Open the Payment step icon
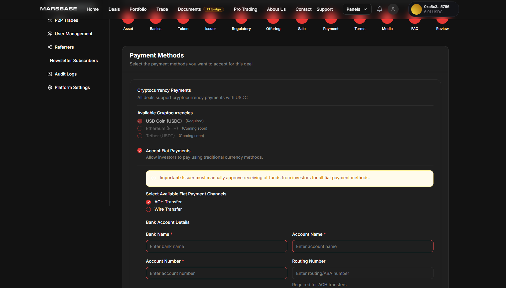506x288 pixels. click(331, 19)
